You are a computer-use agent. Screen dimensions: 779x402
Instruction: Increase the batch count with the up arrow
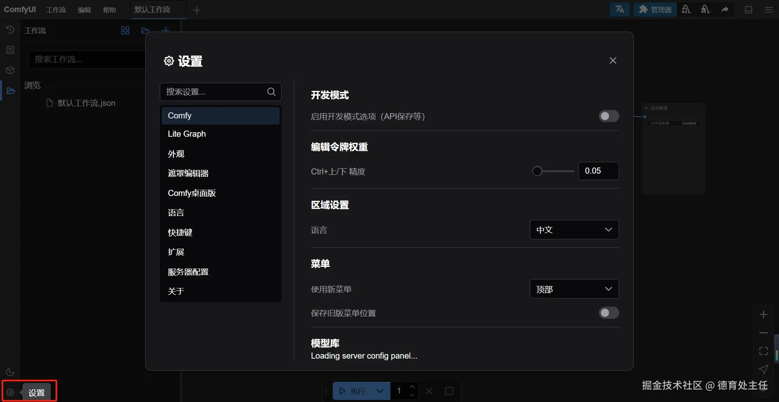[412, 387]
